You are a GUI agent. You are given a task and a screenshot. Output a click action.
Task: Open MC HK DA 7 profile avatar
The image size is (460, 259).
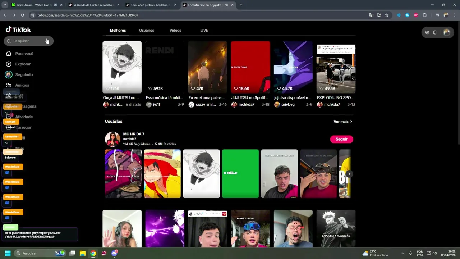pyautogui.click(x=112, y=139)
